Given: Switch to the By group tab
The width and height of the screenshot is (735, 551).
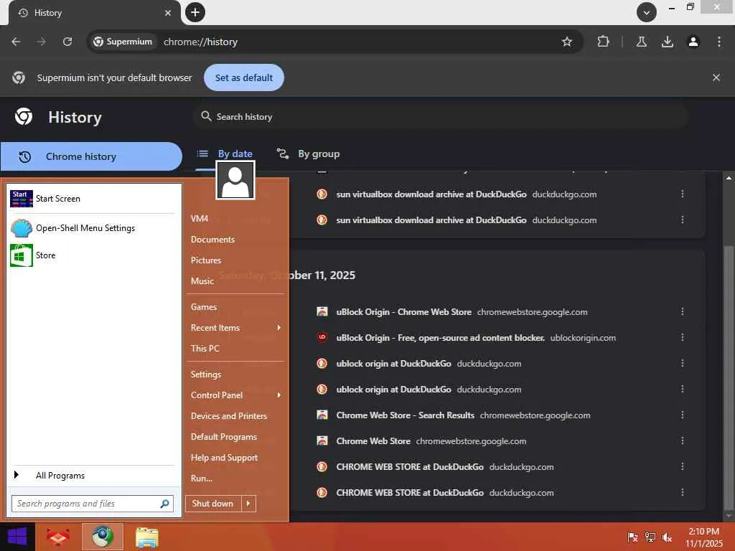Looking at the screenshot, I should point(308,154).
